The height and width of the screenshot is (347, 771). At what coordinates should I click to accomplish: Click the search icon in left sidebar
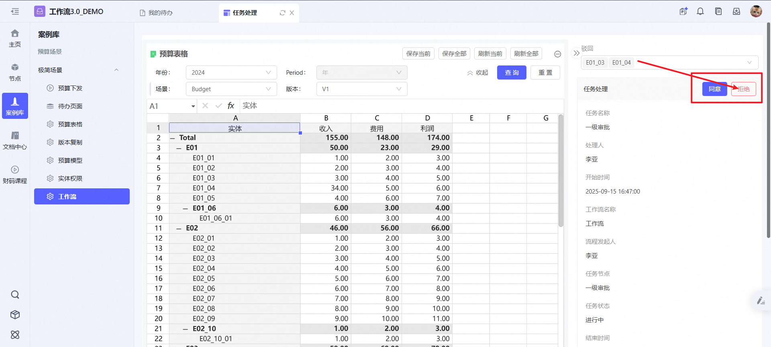pyautogui.click(x=15, y=295)
